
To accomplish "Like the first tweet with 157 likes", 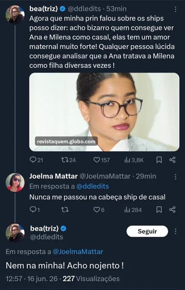I will [97, 160].
